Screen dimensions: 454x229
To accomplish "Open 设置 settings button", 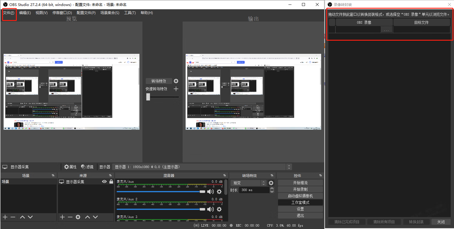I will tap(300, 209).
